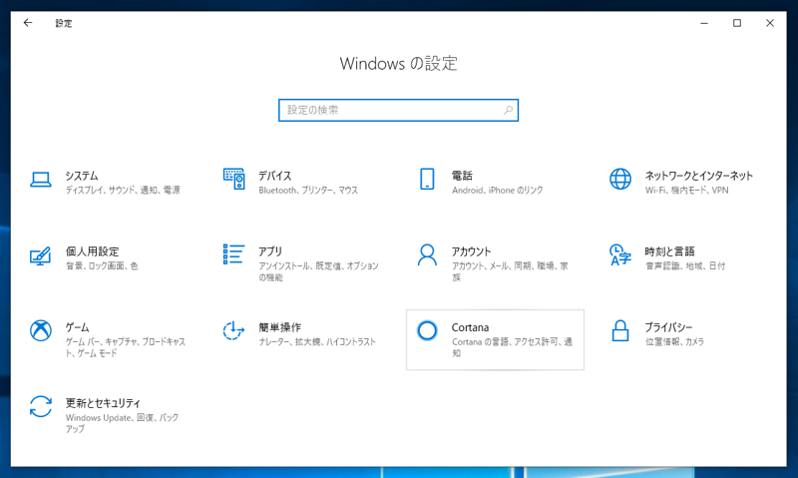Focus the 設定の検索 search field
Viewport: 798px width, 478px height.
tap(398, 110)
